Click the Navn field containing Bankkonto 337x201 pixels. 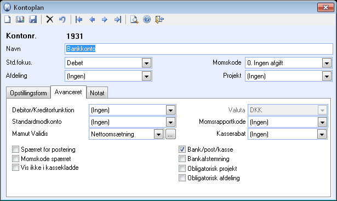(198, 49)
